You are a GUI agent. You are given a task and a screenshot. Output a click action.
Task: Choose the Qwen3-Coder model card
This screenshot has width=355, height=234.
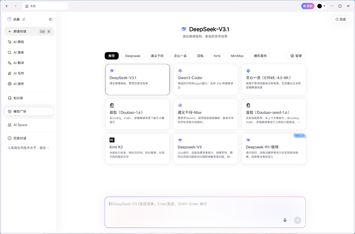tap(205, 79)
